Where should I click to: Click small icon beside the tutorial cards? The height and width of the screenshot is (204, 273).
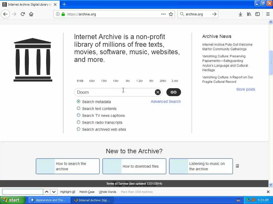point(237,166)
